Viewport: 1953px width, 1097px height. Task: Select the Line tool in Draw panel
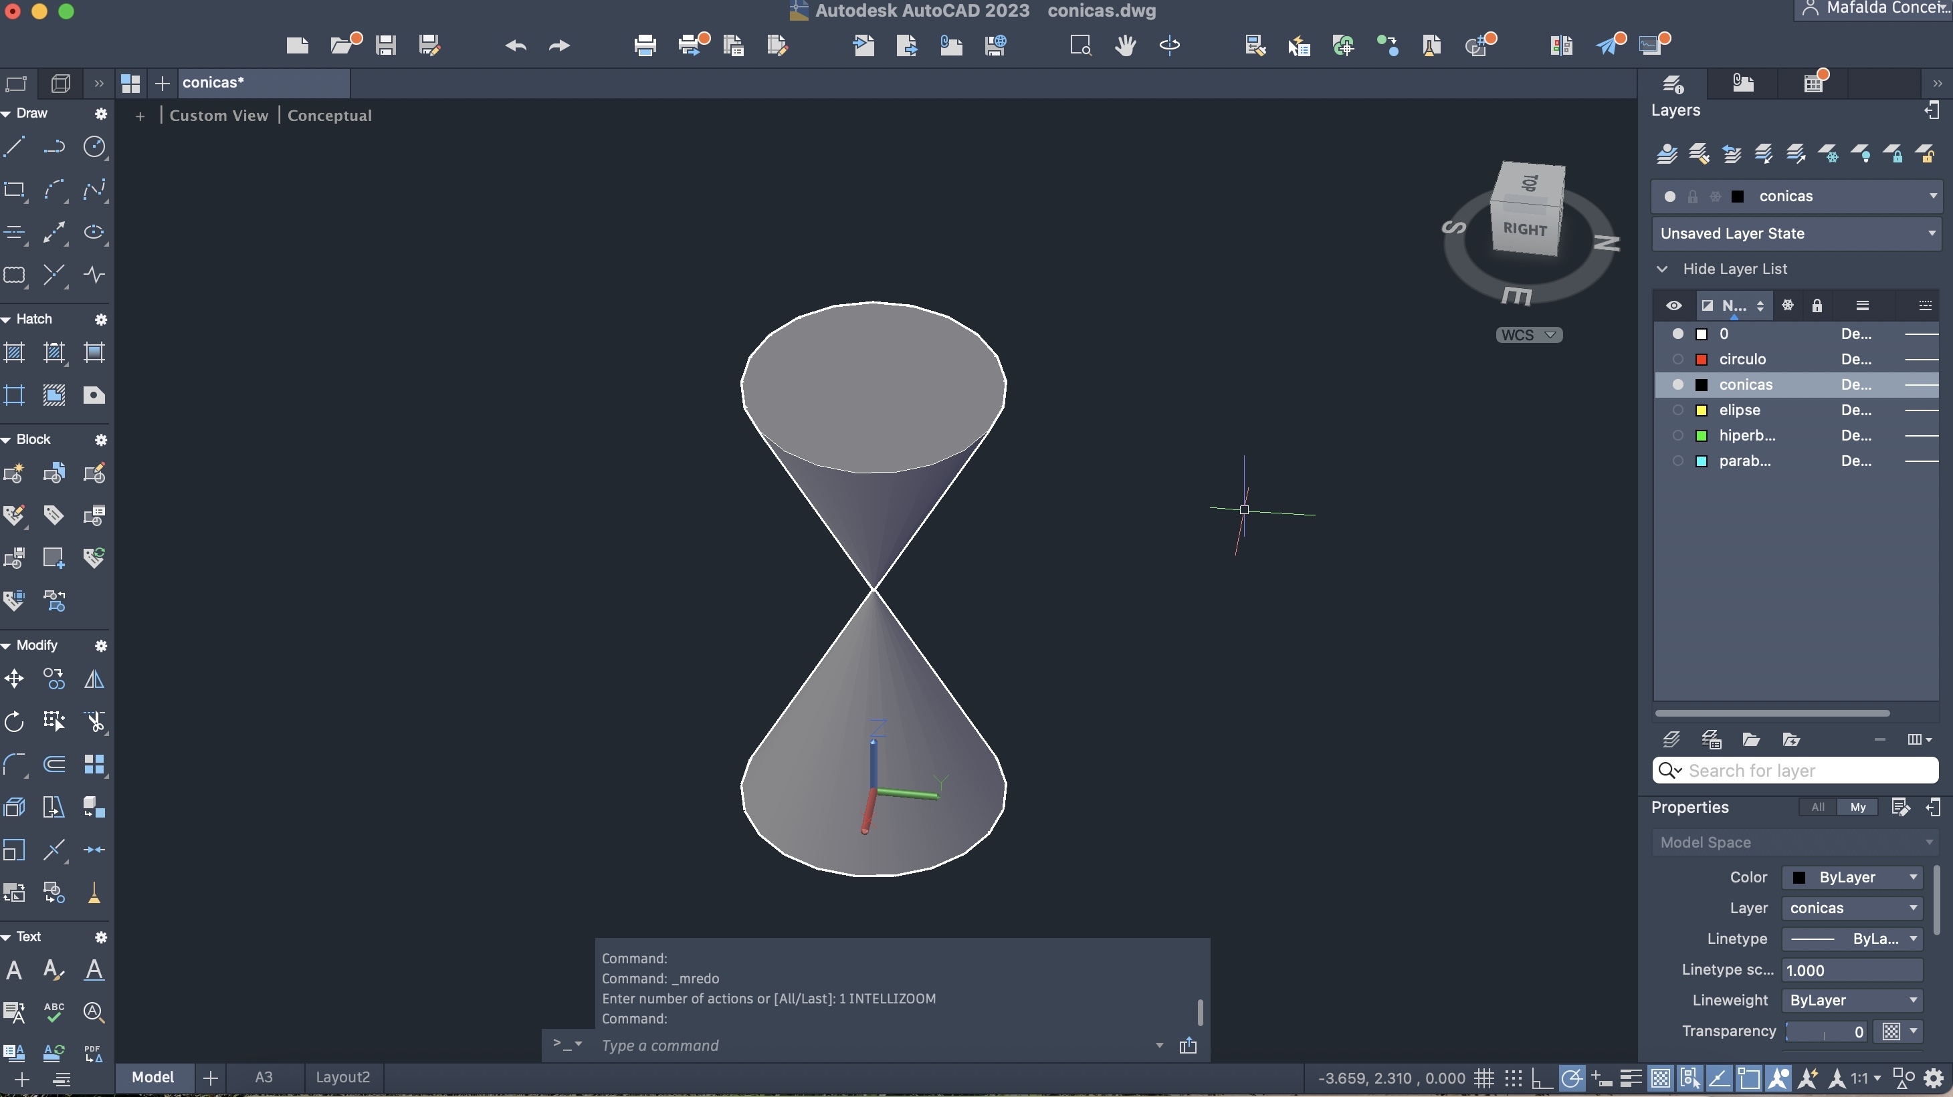click(15, 146)
